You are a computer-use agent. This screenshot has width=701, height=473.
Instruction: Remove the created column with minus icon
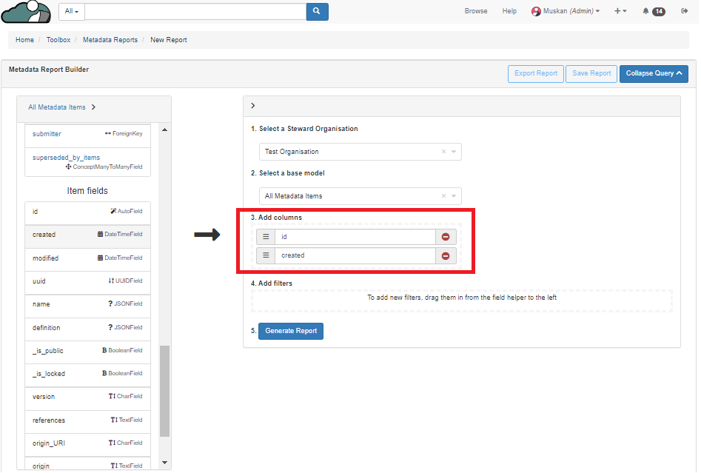tap(446, 255)
